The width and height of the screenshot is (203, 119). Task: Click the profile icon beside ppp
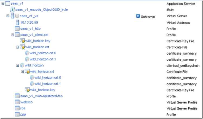(x=17, y=114)
